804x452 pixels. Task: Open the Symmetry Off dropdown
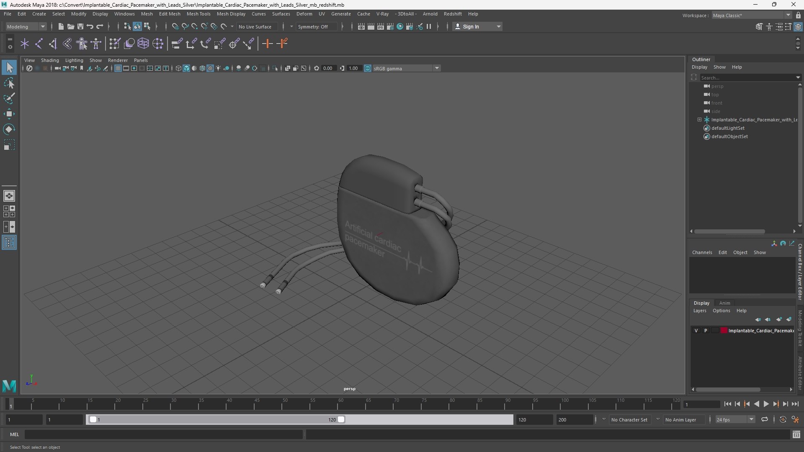coord(316,27)
